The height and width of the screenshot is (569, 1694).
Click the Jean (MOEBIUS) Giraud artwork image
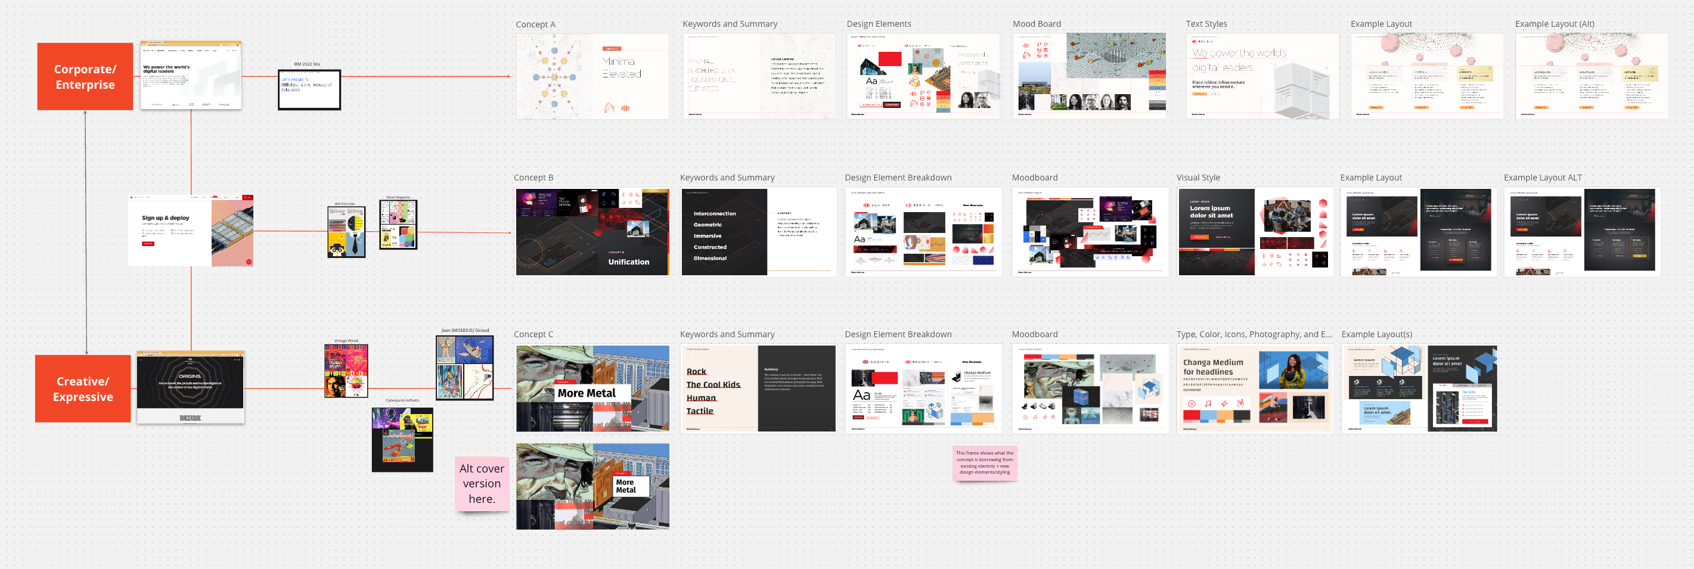coord(464,367)
